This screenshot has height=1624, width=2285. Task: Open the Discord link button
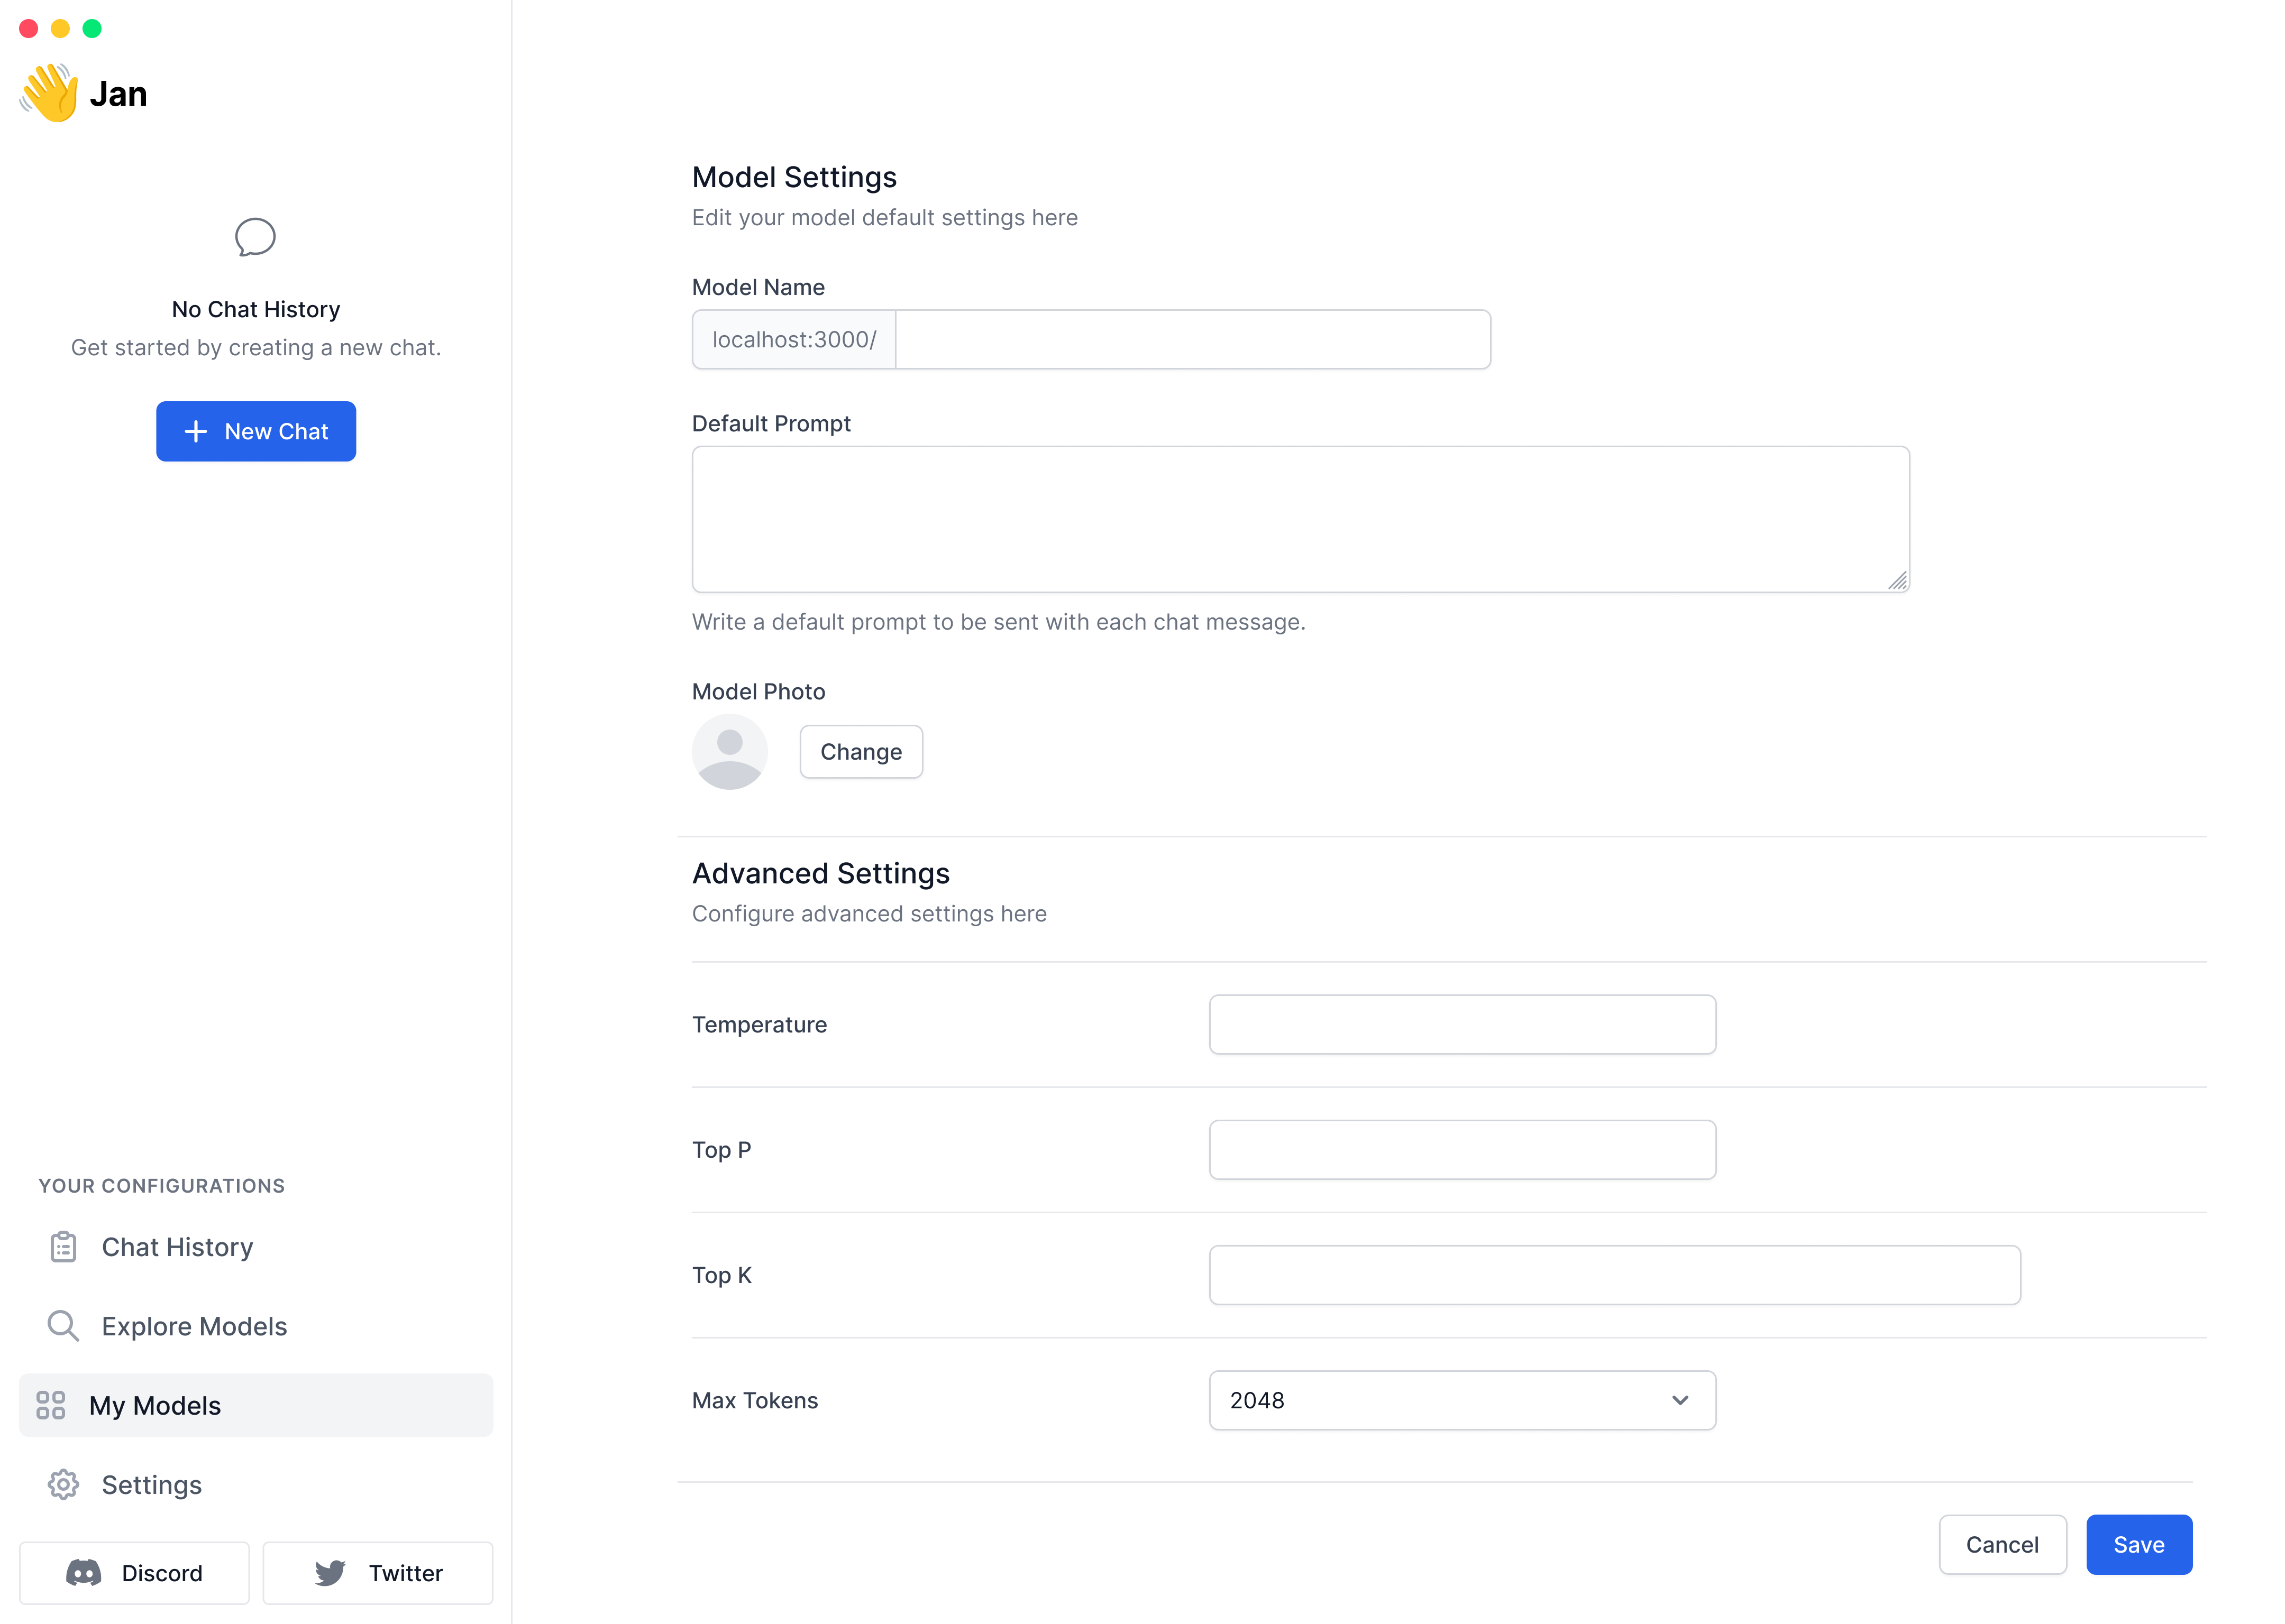tap(134, 1573)
